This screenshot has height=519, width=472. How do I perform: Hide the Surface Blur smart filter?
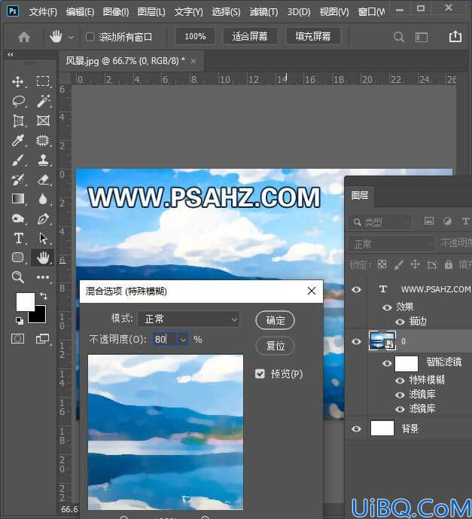click(400, 380)
